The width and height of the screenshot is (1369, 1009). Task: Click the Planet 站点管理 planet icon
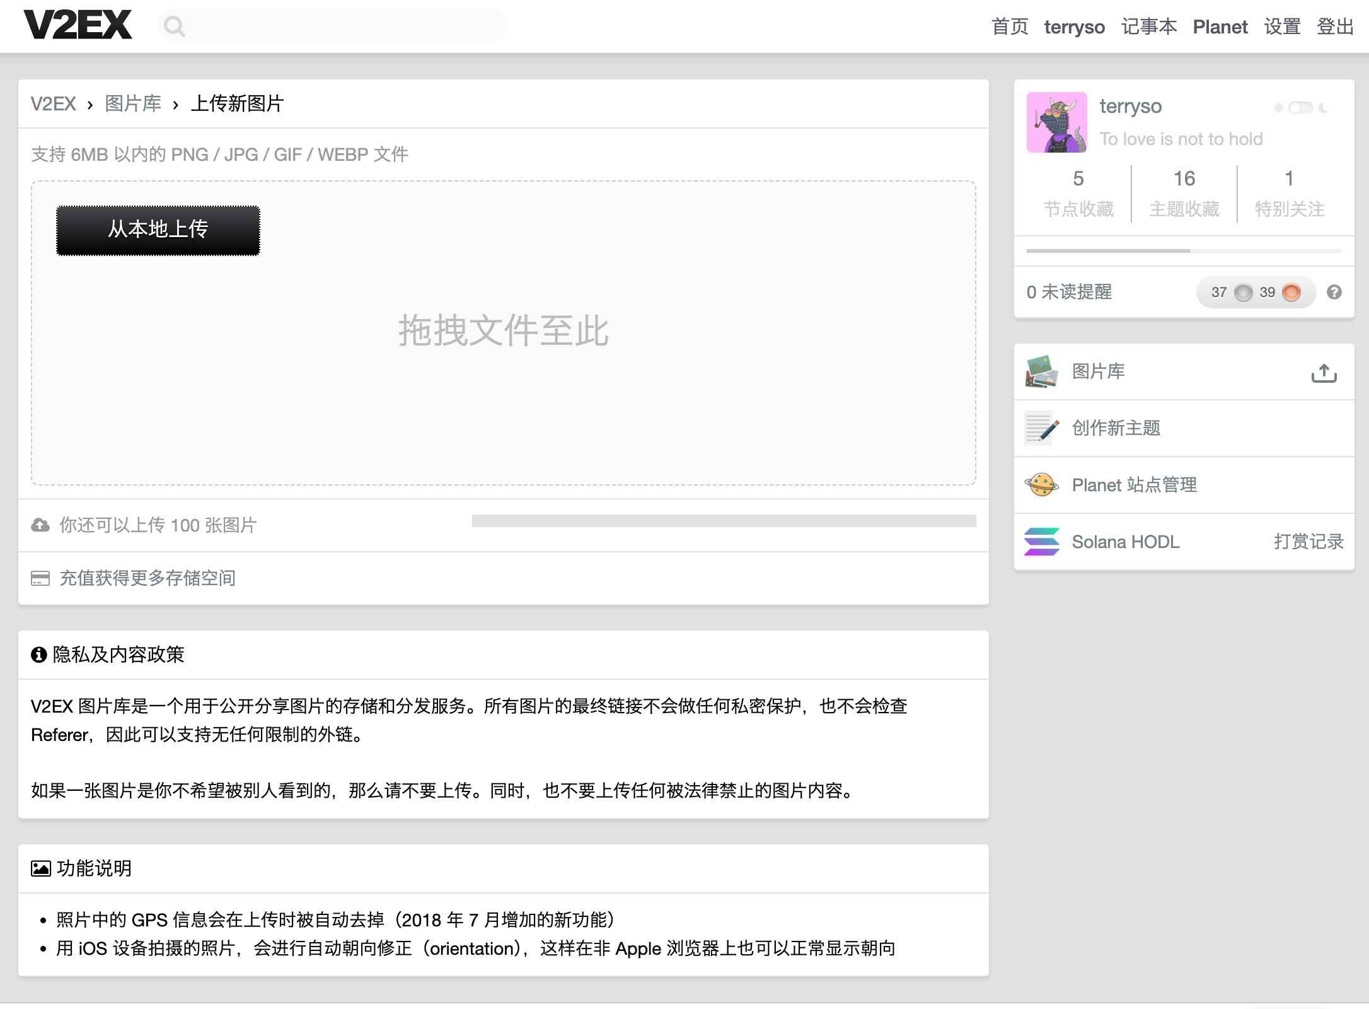(x=1041, y=485)
